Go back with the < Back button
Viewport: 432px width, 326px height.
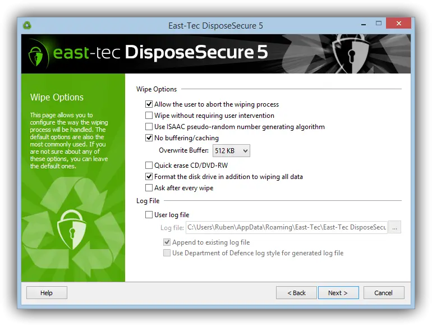point(296,293)
